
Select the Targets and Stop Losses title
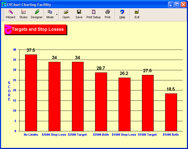(x=38, y=29)
